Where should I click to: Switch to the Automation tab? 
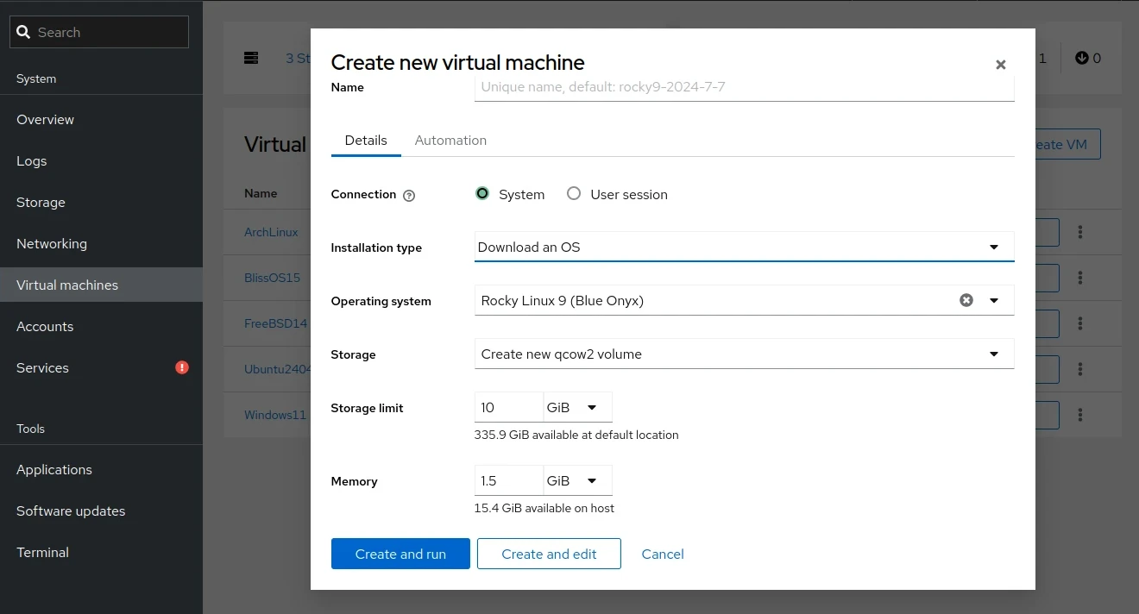pos(450,141)
